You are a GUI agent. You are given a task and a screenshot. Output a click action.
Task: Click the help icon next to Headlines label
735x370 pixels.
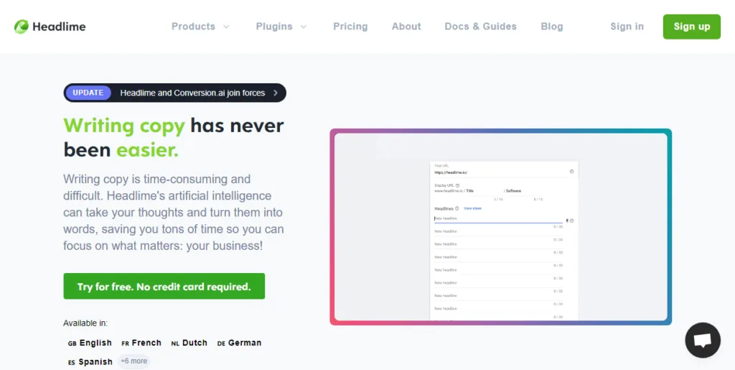[457, 208]
